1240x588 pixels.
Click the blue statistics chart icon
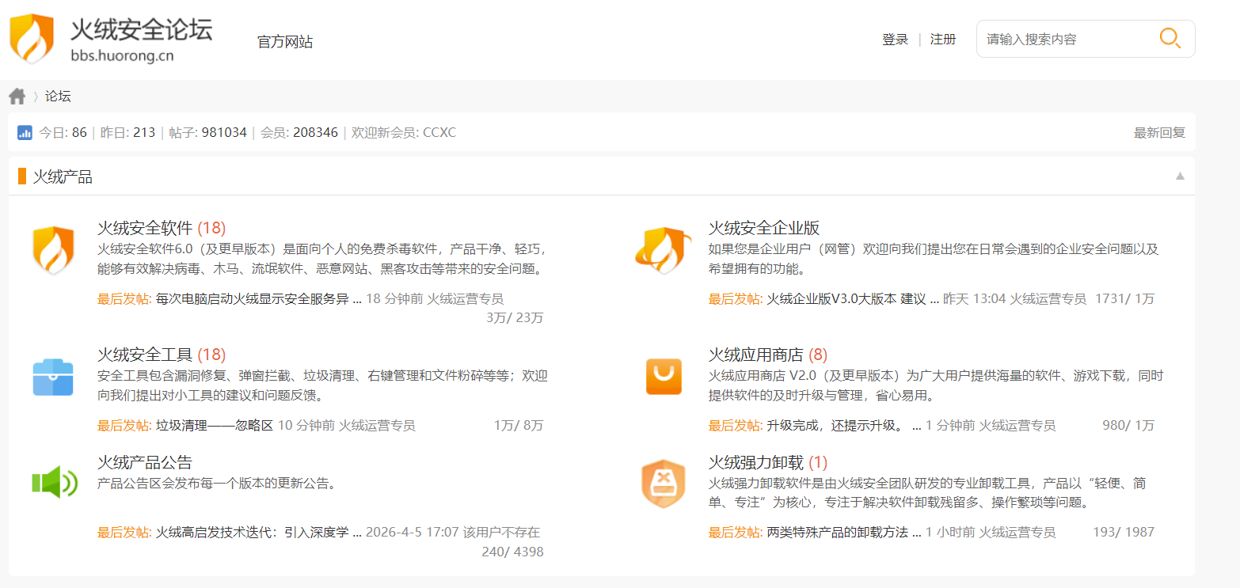(x=25, y=132)
